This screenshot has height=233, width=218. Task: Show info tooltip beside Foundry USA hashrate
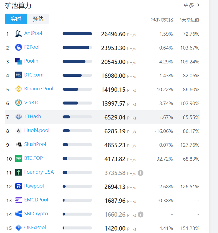coord(141,173)
